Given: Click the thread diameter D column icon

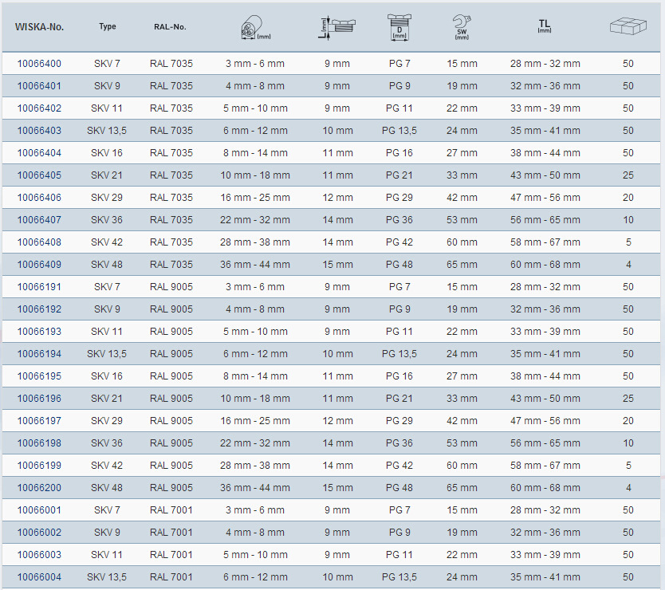Looking at the screenshot, I should coord(399,27).
